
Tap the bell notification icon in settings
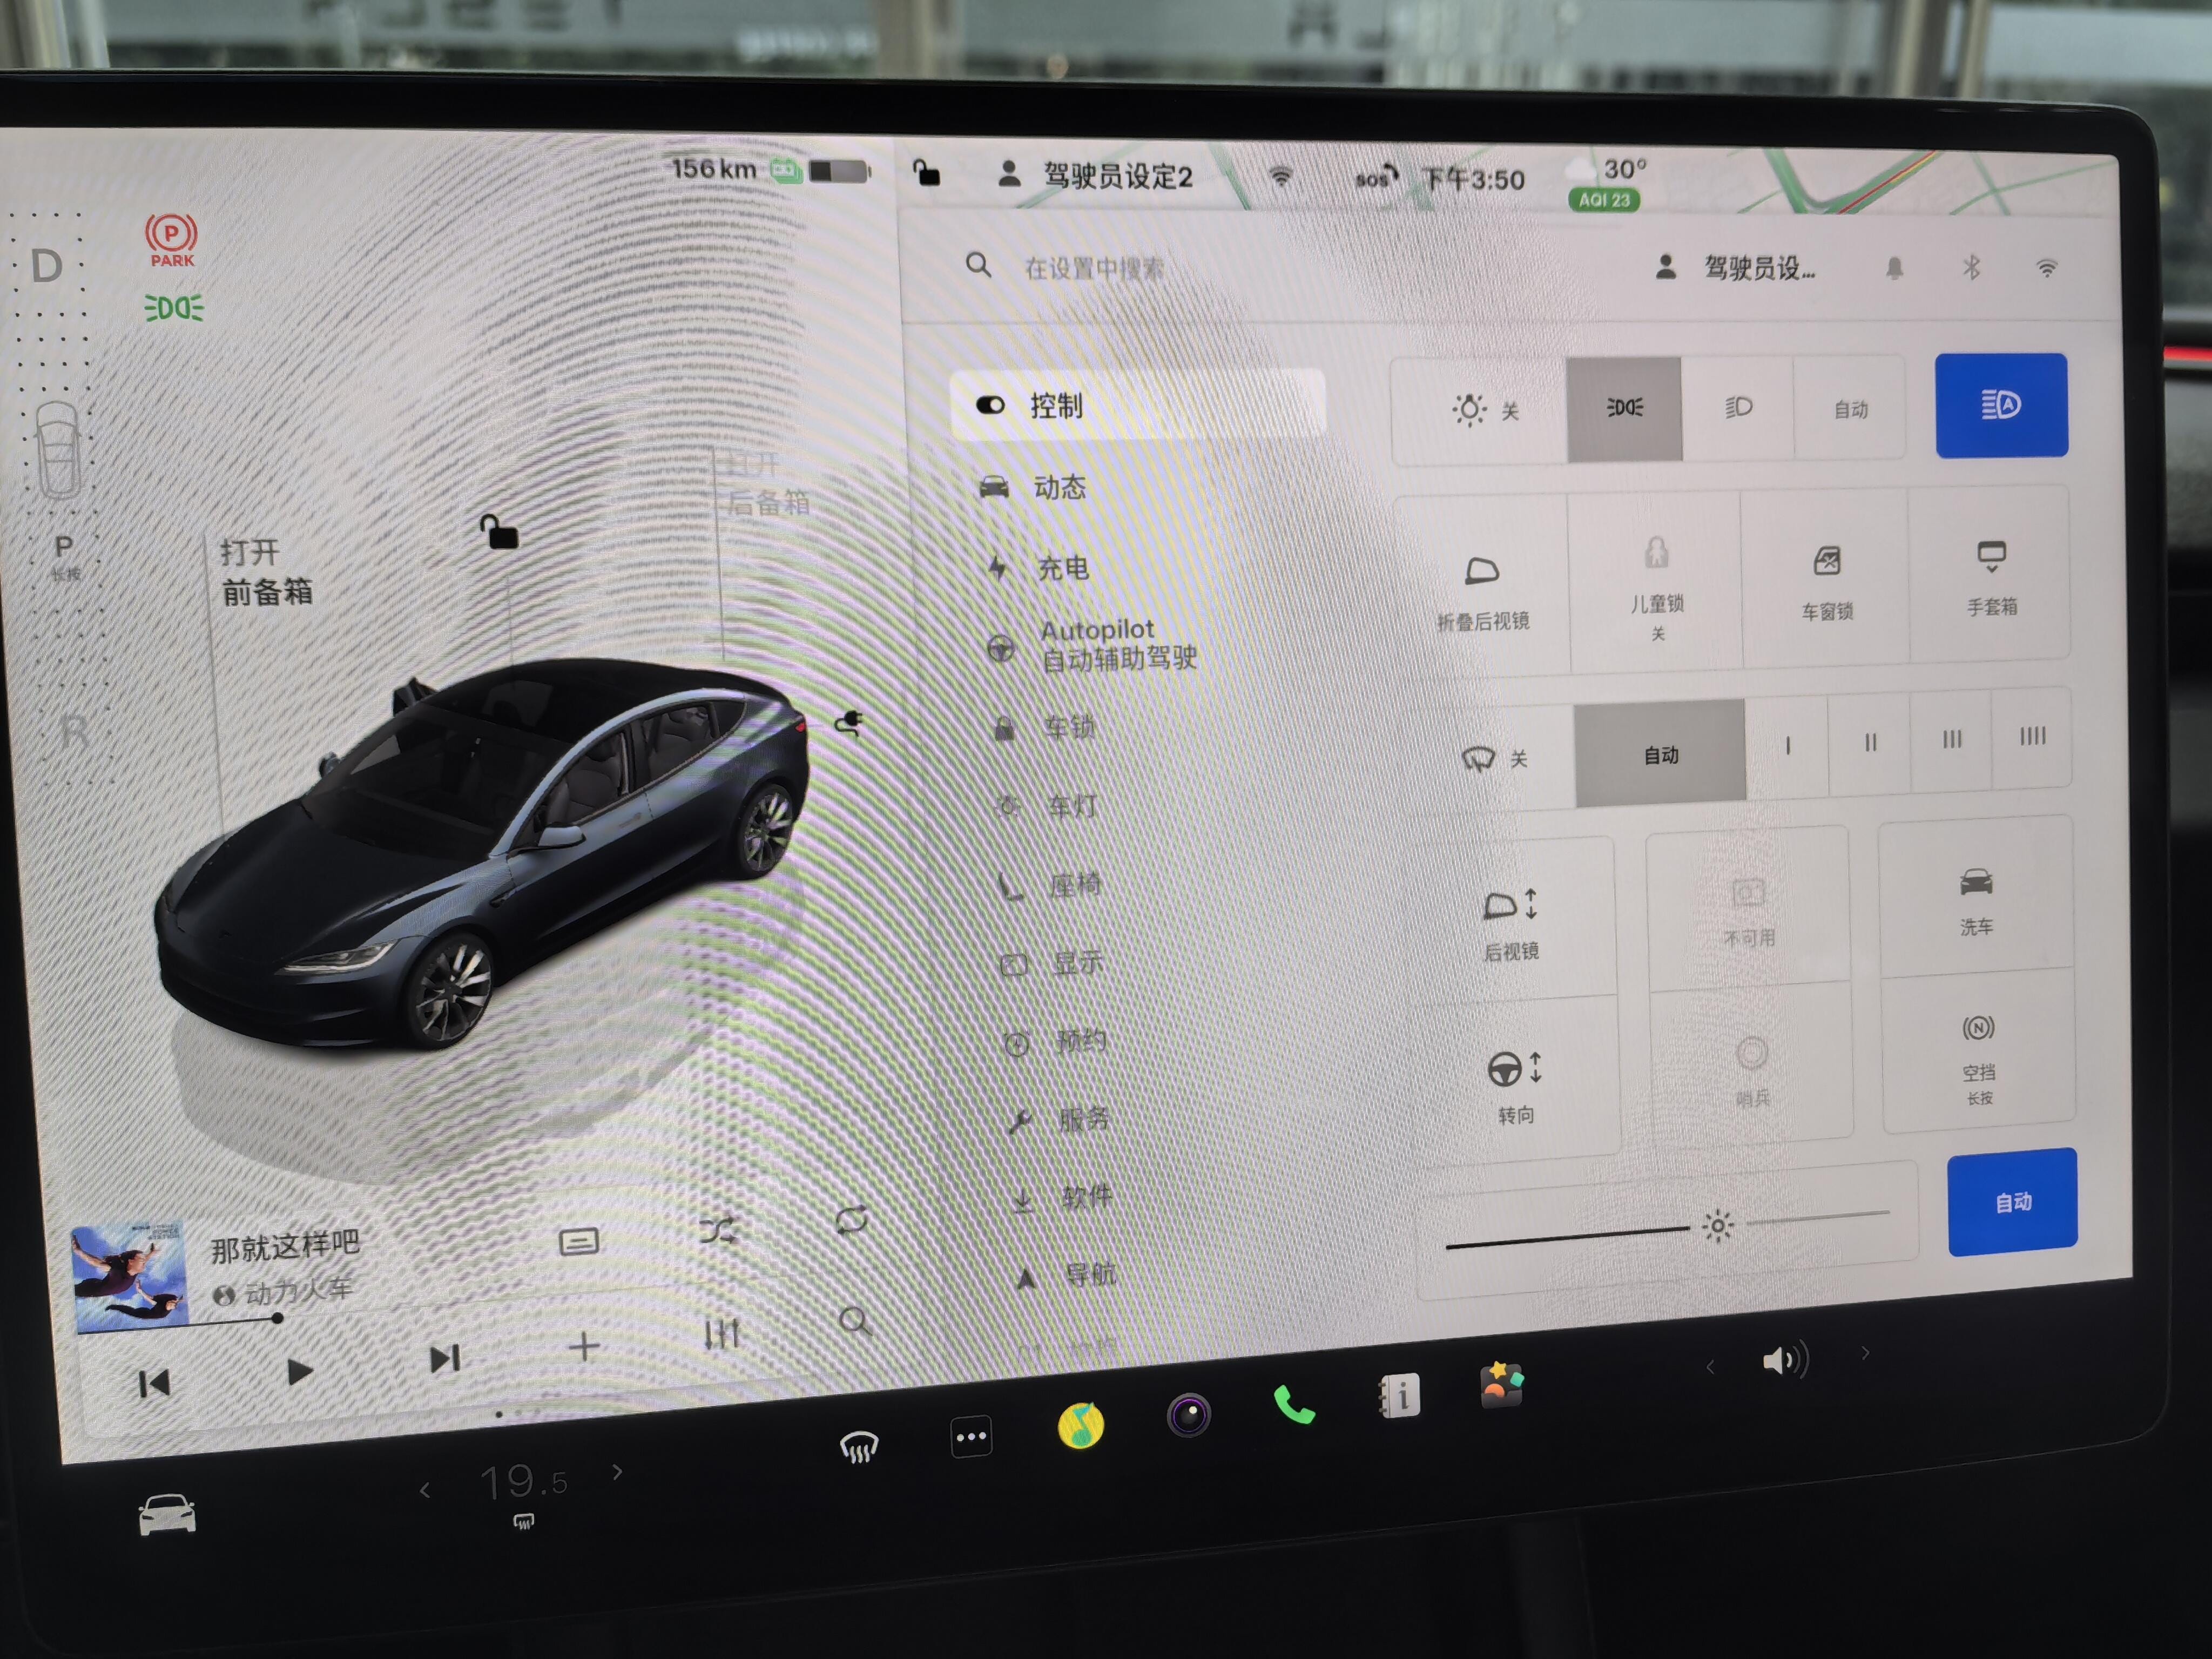[x=1894, y=268]
